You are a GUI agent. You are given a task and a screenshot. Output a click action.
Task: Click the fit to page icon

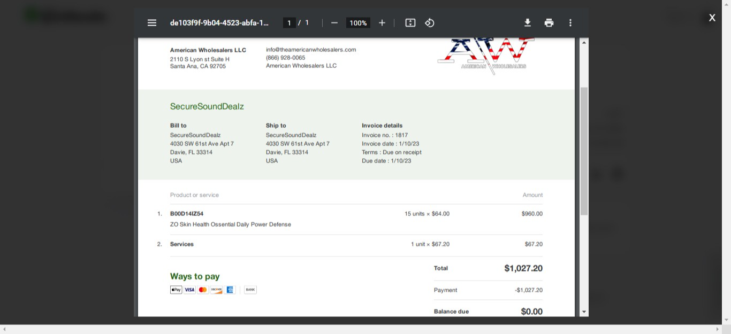410,22
